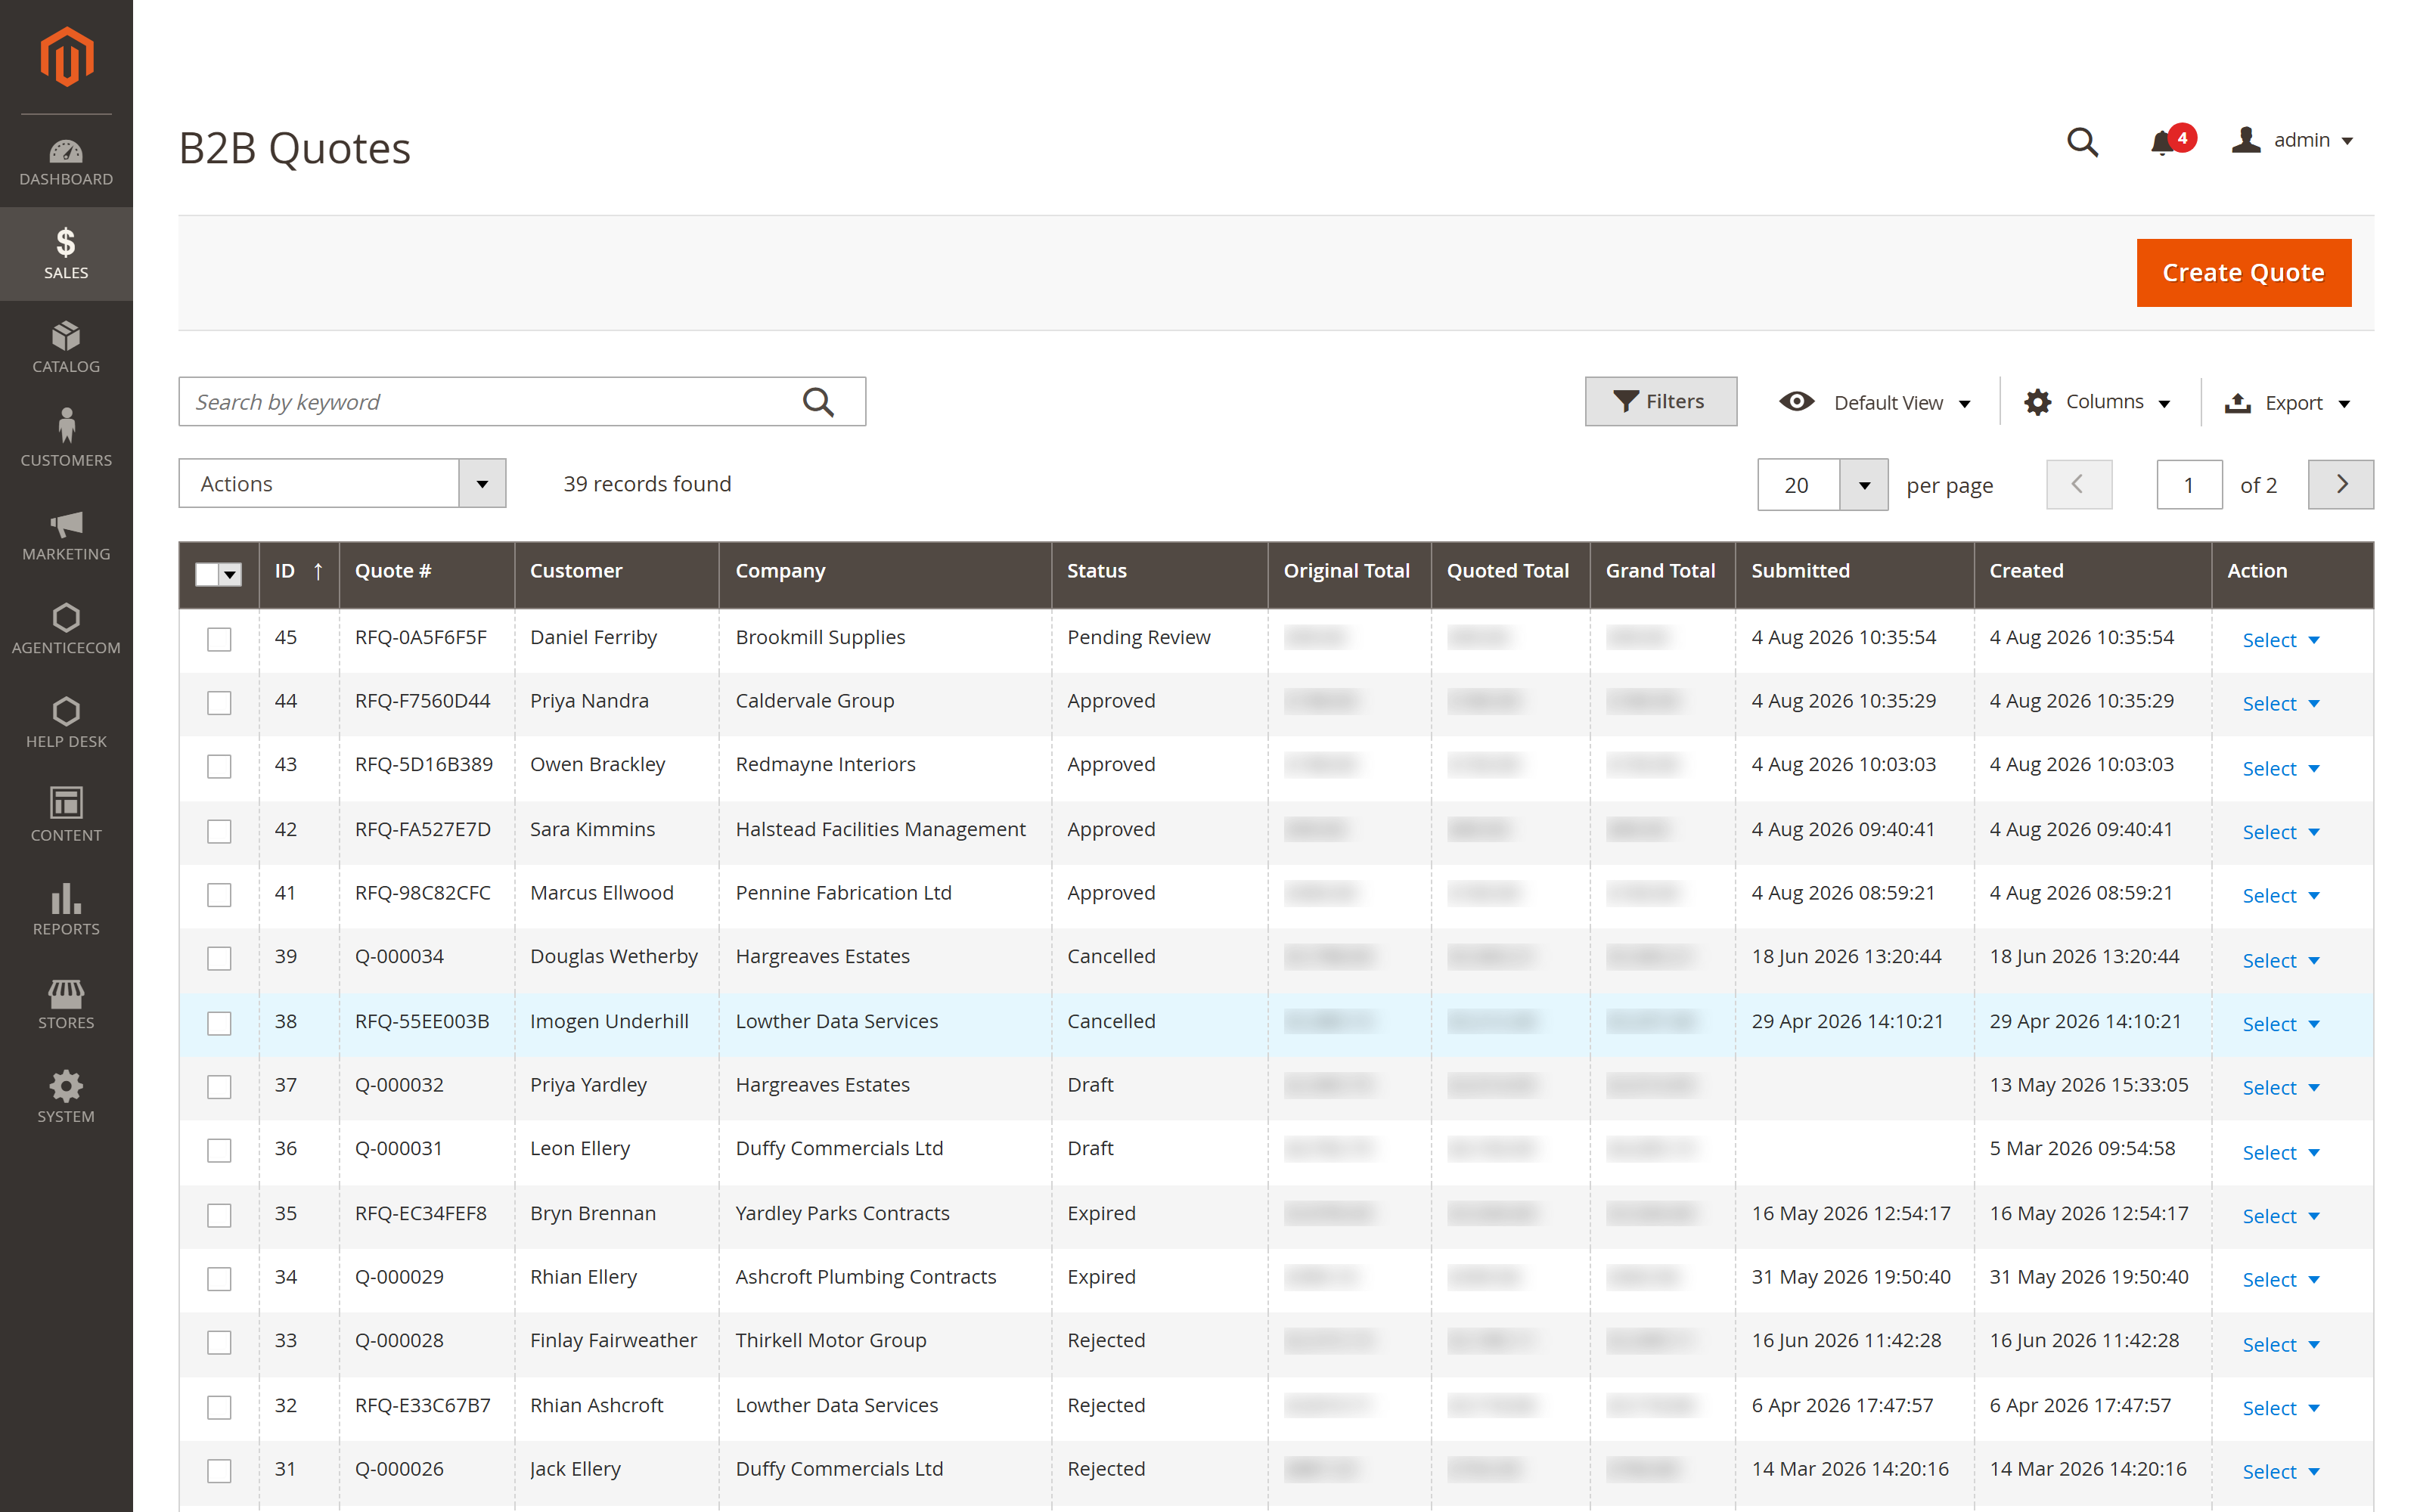2420x1512 pixels.
Task: Open Select action for Bryn Brennan row
Action: 2280,1217
